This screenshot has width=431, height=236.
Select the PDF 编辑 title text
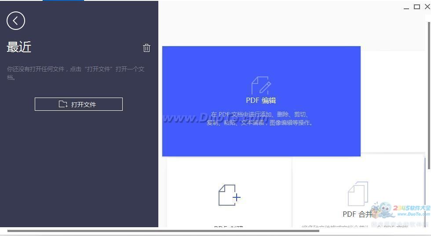261,101
